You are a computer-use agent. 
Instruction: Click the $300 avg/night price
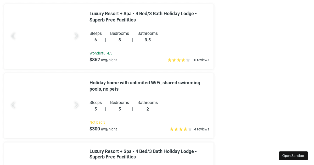click(x=103, y=129)
